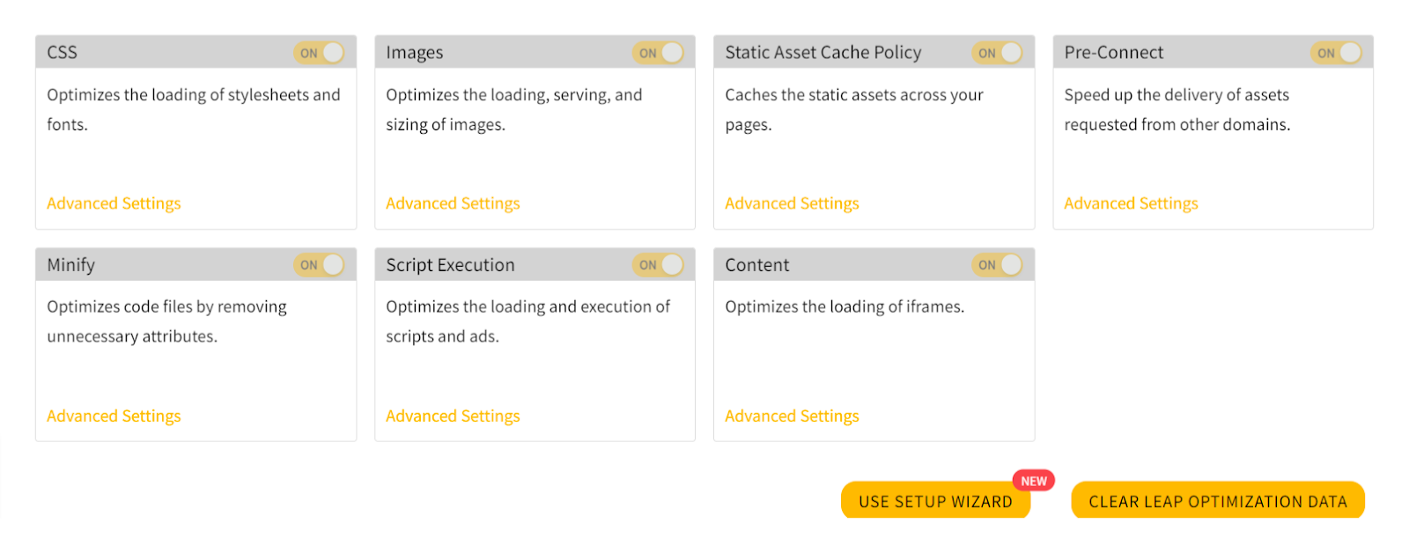Switch off the Pre-Connect toggle
1409x553 pixels.
pyautogui.click(x=1336, y=53)
